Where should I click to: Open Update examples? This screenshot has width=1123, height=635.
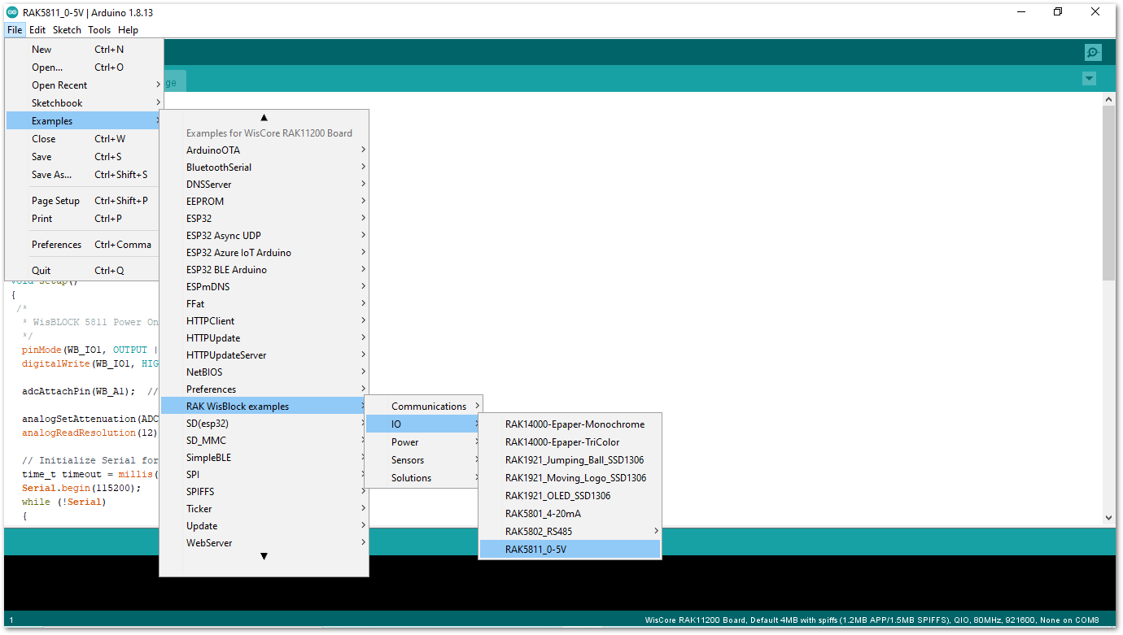pos(264,526)
